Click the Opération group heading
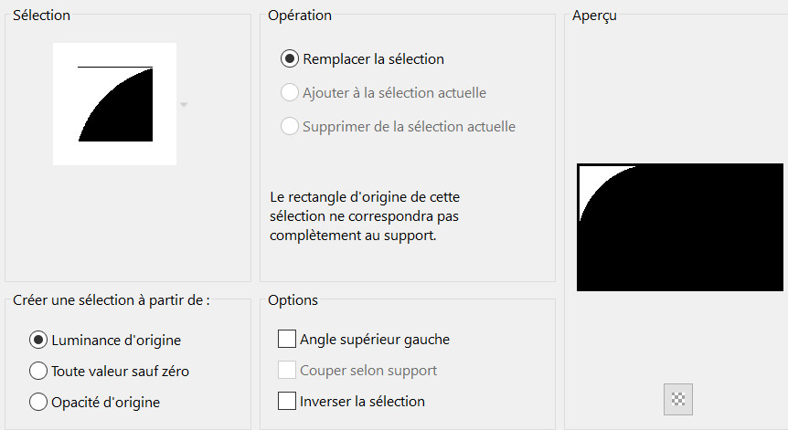788x430 pixels. click(300, 15)
